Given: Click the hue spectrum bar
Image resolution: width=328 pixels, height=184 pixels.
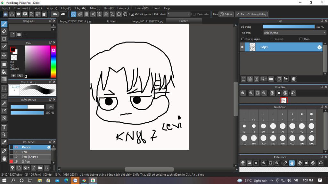Looking at the screenshot, I should point(53,62).
